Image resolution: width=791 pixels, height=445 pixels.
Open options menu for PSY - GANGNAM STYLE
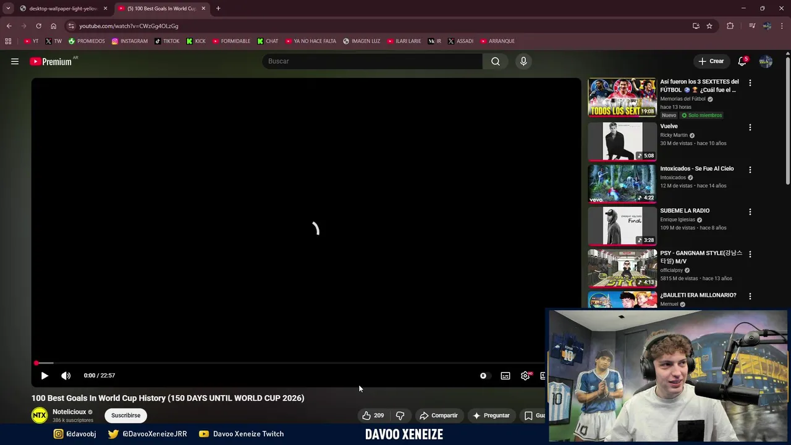point(750,254)
